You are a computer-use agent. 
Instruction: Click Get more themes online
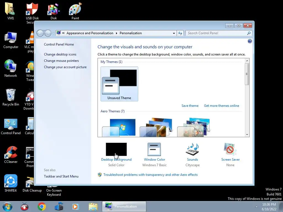click(x=221, y=106)
